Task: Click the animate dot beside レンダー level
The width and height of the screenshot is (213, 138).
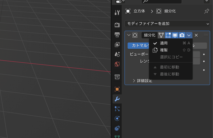Action: pos(204,61)
